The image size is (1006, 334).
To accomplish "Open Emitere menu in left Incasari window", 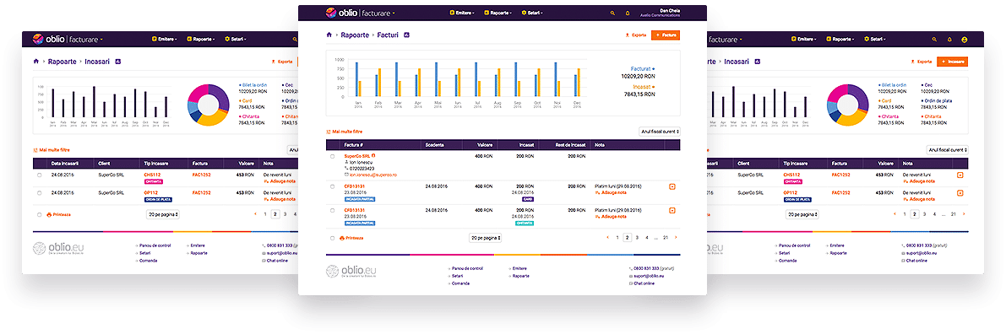I will (x=165, y=39).
